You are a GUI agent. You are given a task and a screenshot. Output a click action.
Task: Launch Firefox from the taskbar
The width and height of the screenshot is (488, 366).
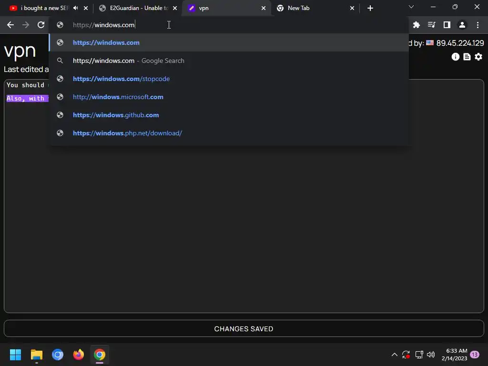(x=79, y=355)
